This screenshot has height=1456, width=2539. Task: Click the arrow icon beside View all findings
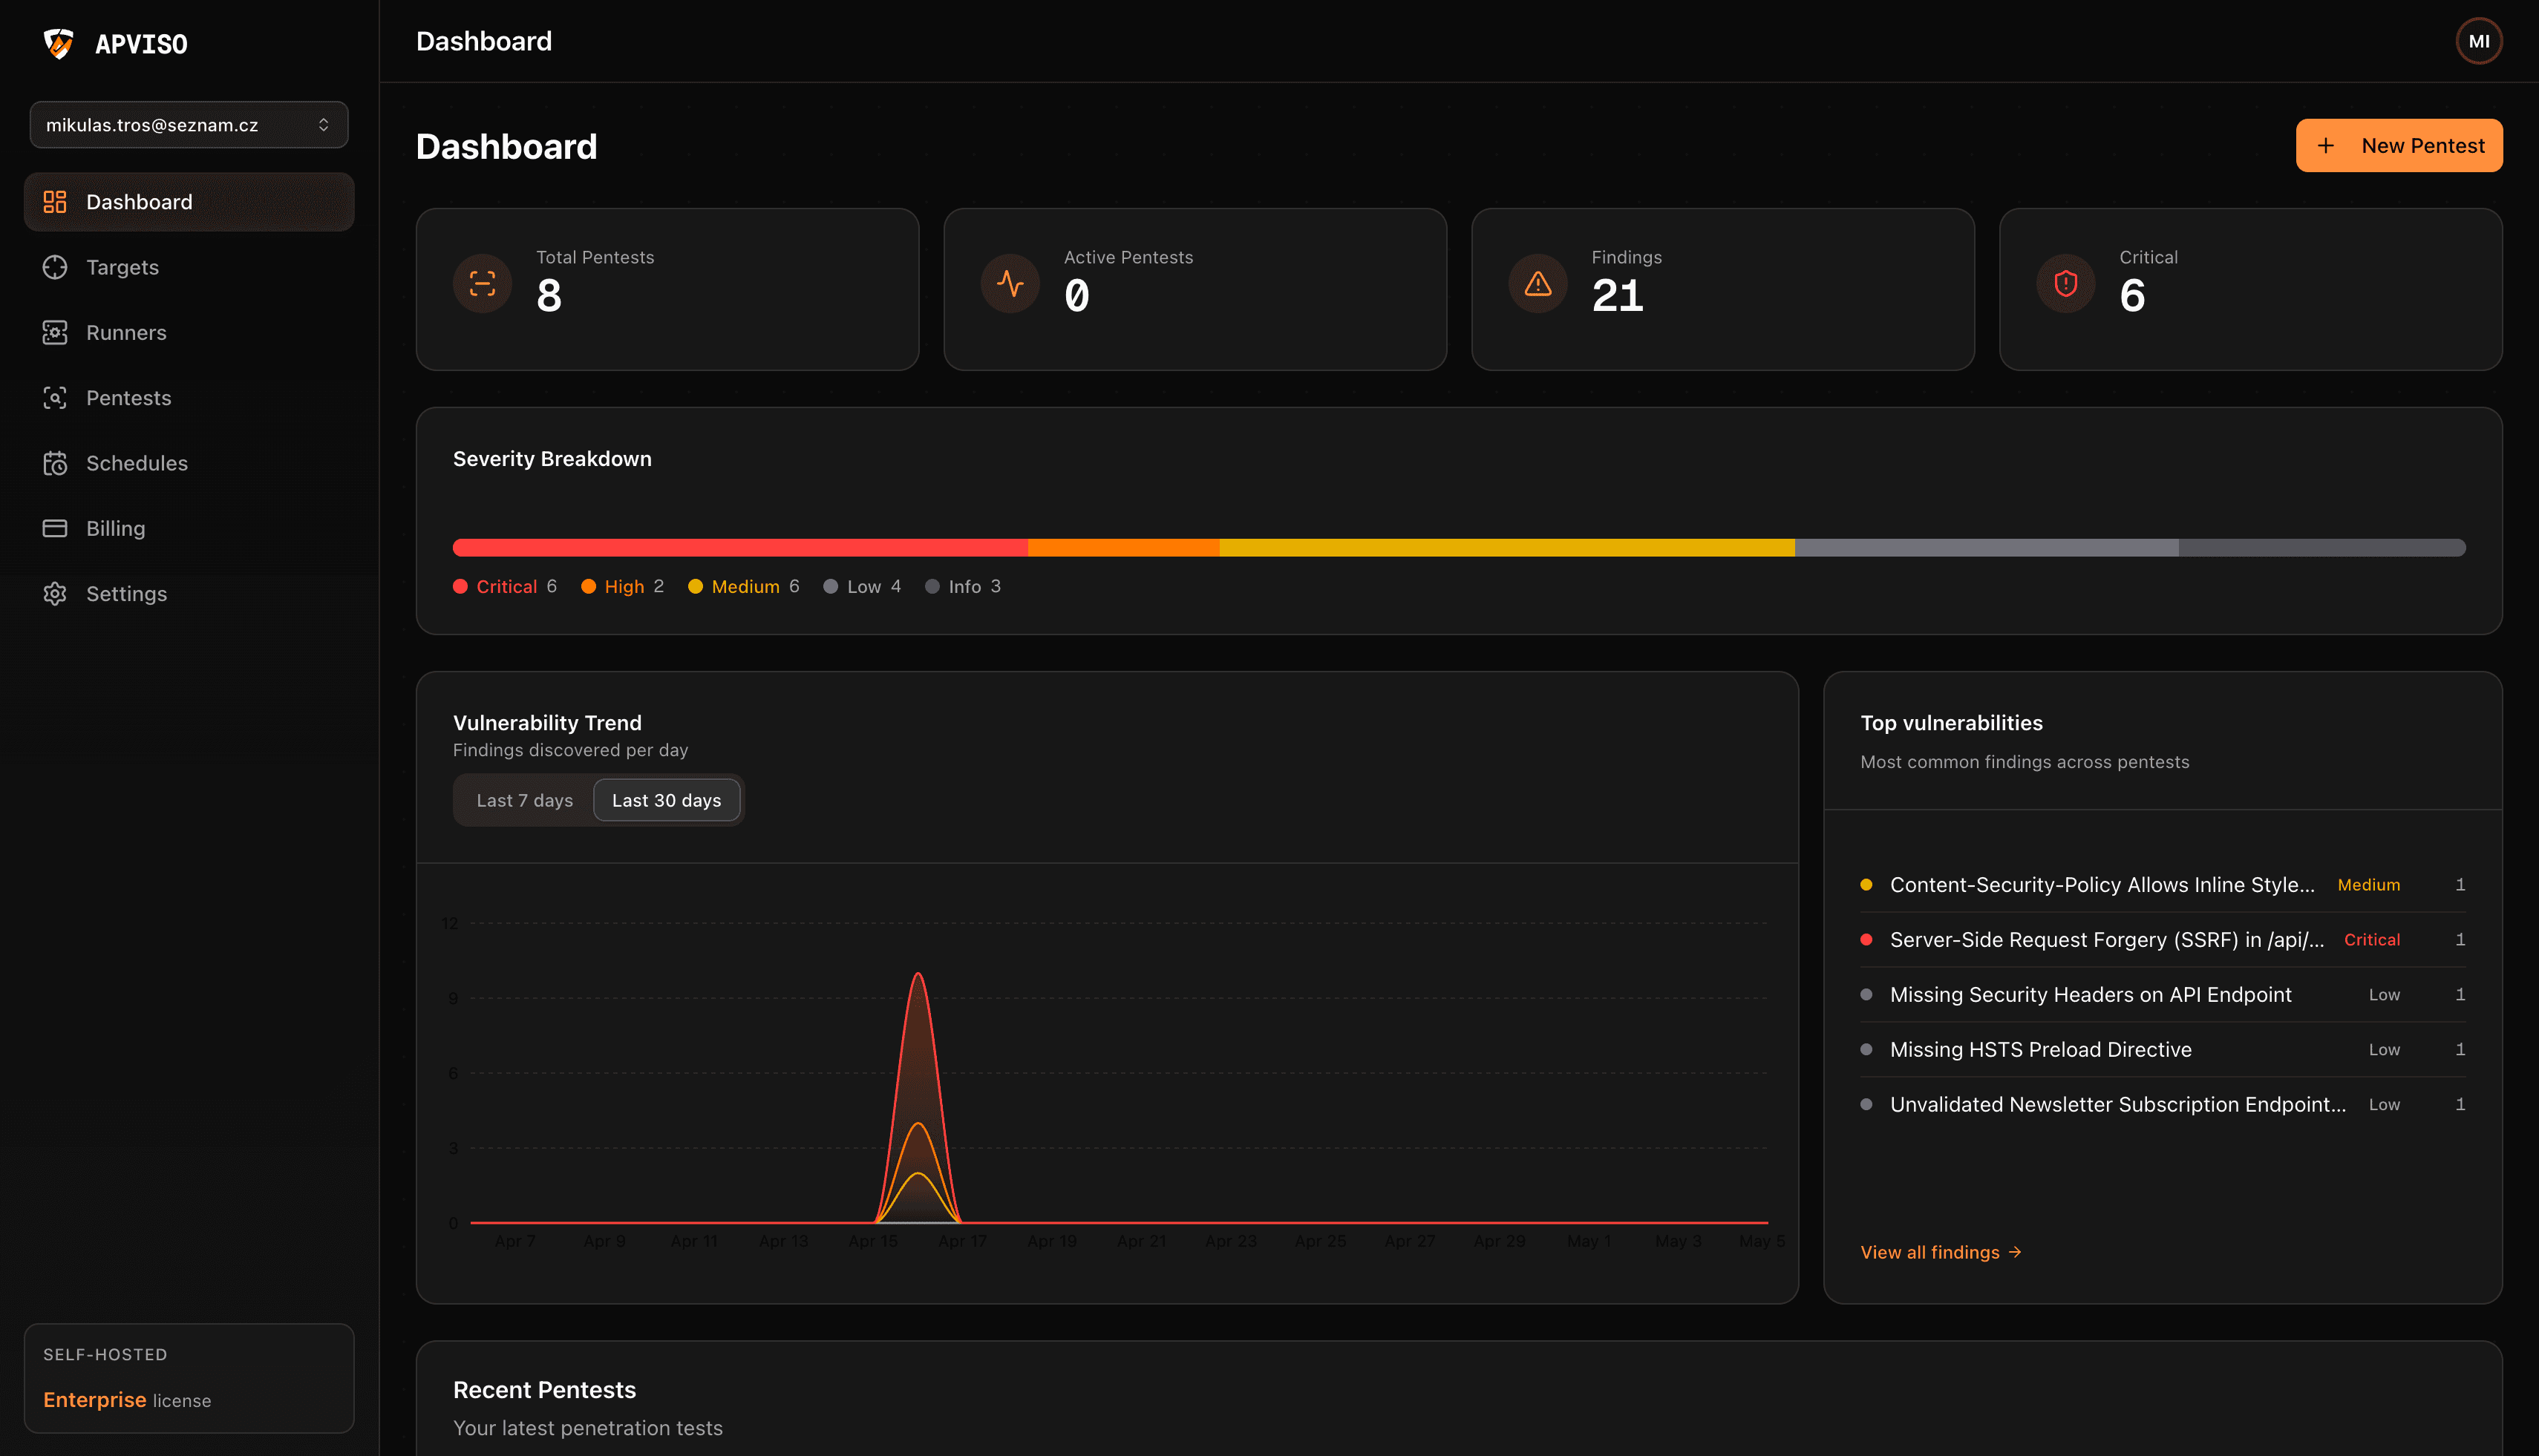tap(2015, 1252)
